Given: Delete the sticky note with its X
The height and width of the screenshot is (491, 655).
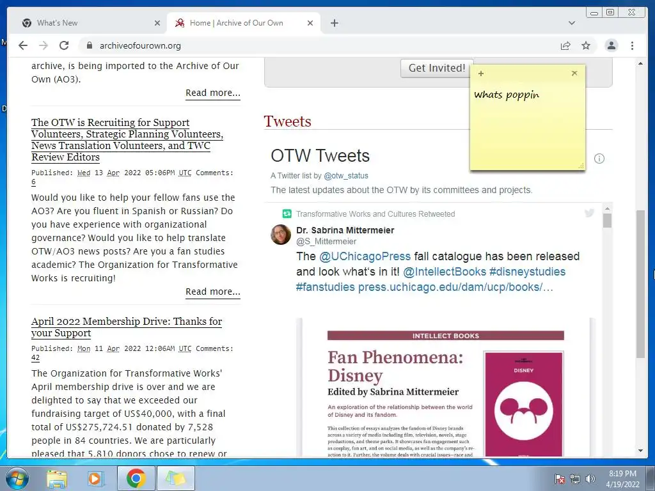Looking at the screenshot, I should 574,73.
